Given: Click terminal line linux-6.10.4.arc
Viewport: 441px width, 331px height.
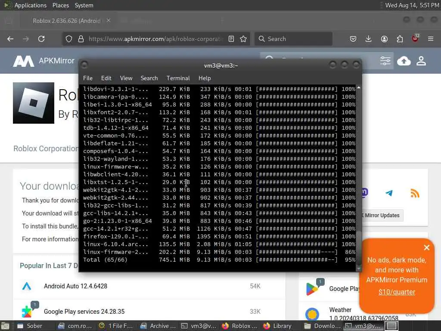Looking at the screenshot, I should pos(219,244).
